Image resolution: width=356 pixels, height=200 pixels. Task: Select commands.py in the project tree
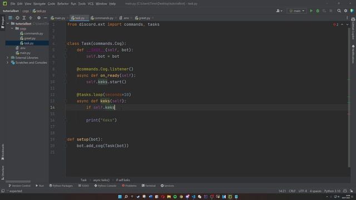tap(31, 33)
